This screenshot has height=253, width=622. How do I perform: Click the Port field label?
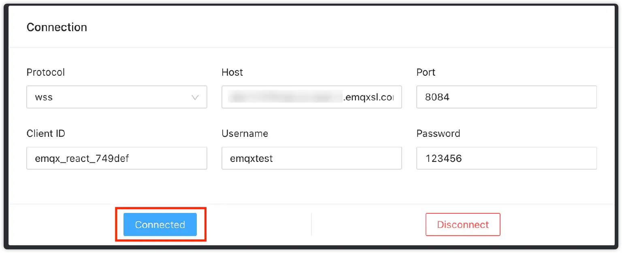point(426,72)
